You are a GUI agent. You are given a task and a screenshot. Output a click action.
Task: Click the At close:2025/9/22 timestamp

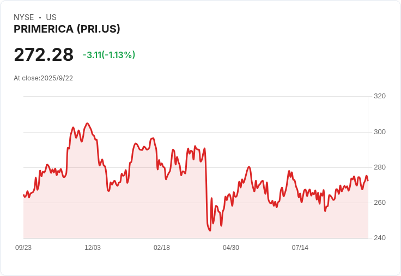click(x=43, y=78)
